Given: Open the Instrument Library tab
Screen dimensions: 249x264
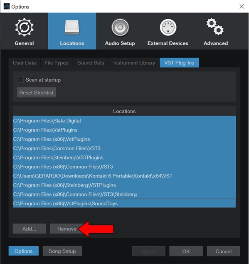Looking at the screenshot, I should tap(134, 63).
